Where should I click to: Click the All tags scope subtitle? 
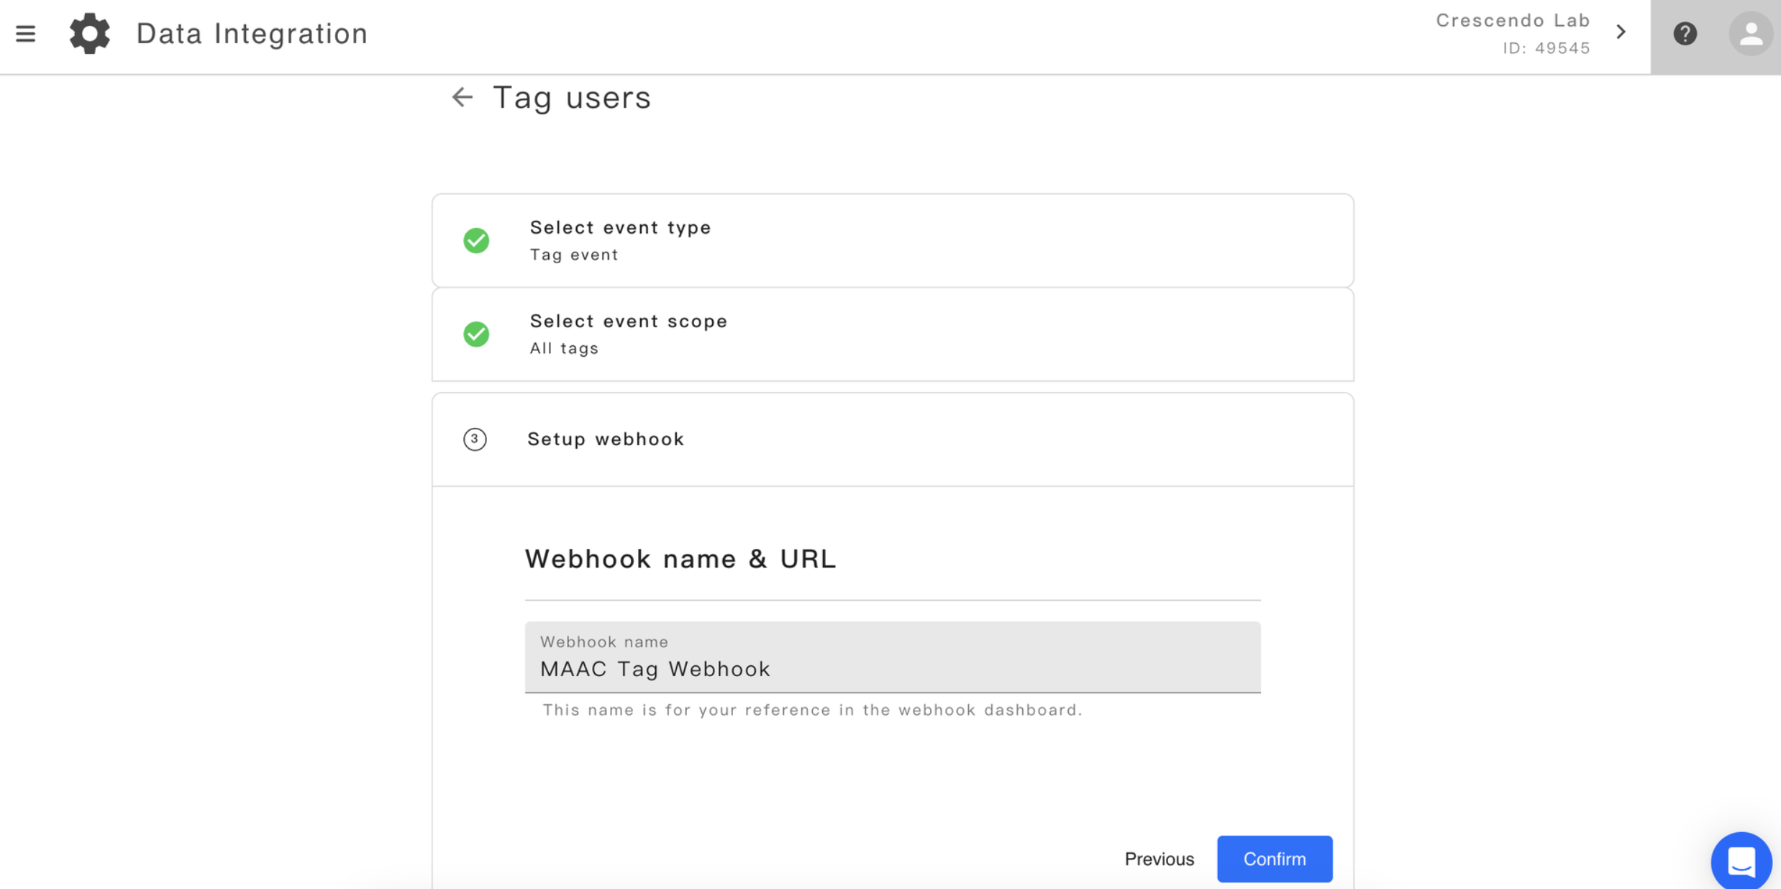pos(565,349)
